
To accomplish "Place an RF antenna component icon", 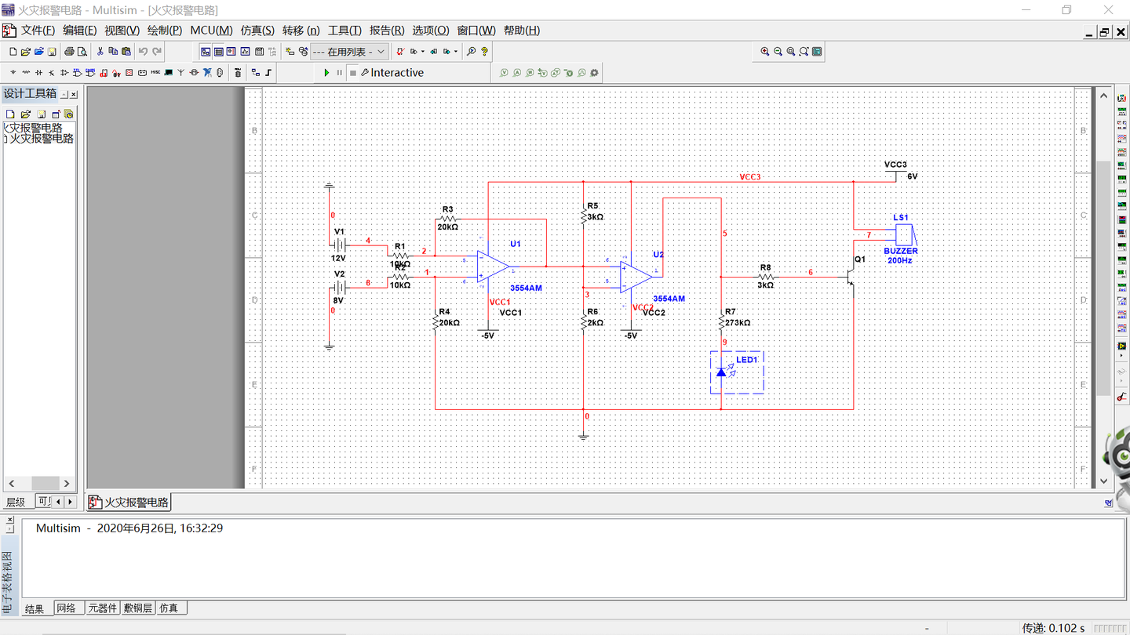I will pyautogui.click(x=180, y=72).
